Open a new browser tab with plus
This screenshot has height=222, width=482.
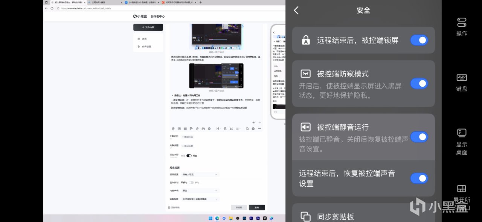(200, 2)
